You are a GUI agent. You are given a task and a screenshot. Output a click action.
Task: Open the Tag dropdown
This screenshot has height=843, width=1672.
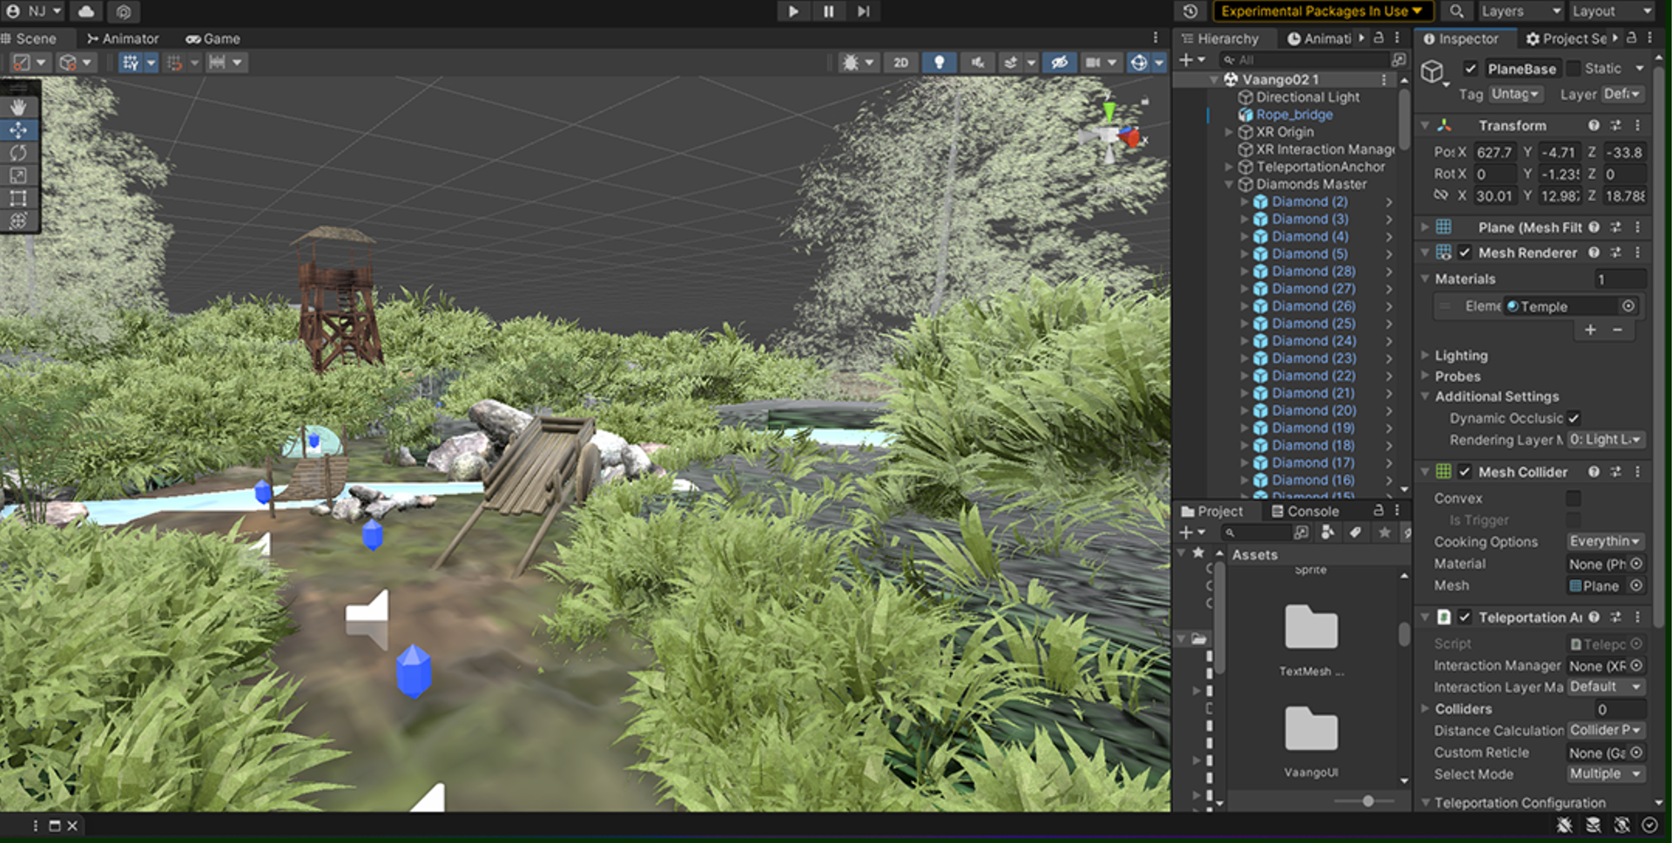pyautogui.click(x=1515, y=94)
